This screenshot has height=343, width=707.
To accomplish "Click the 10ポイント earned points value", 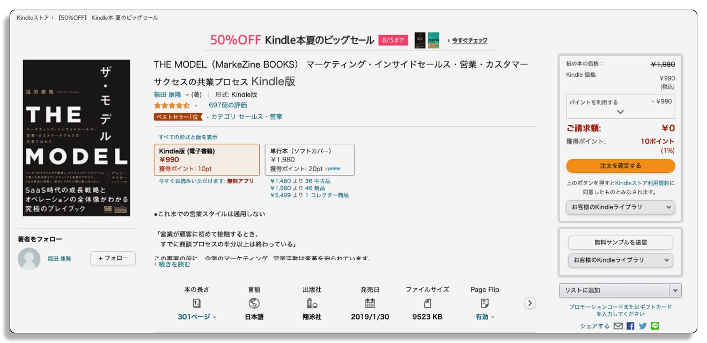I will (x=658, y=141).
